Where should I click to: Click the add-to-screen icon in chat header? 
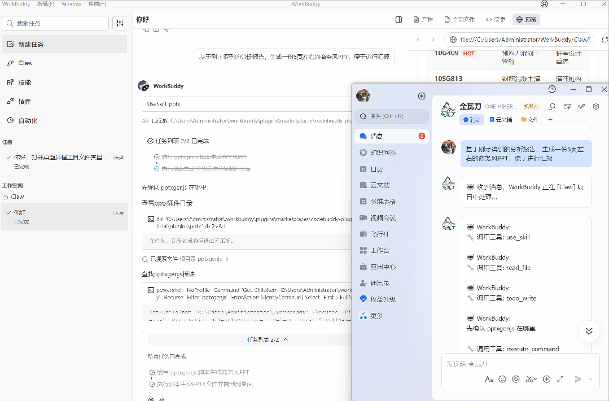[x=567, y=107]
